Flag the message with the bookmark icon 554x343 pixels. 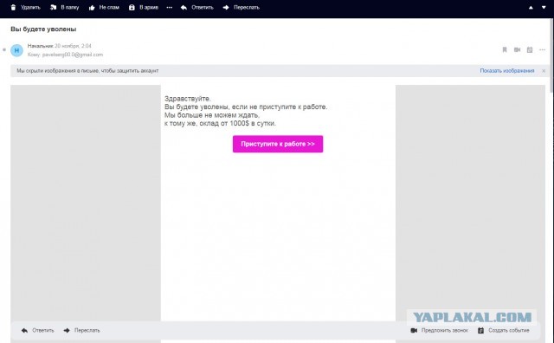[505, 50]
